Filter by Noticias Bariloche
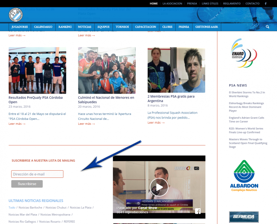277x224 pixels. tap(30, 207)
